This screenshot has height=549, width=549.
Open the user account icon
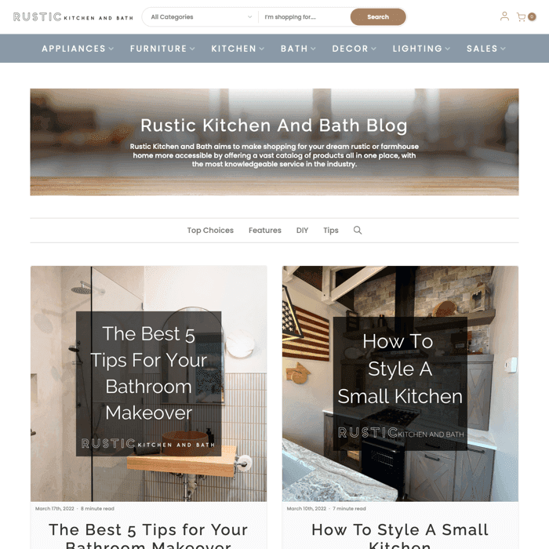click(504, 16)
